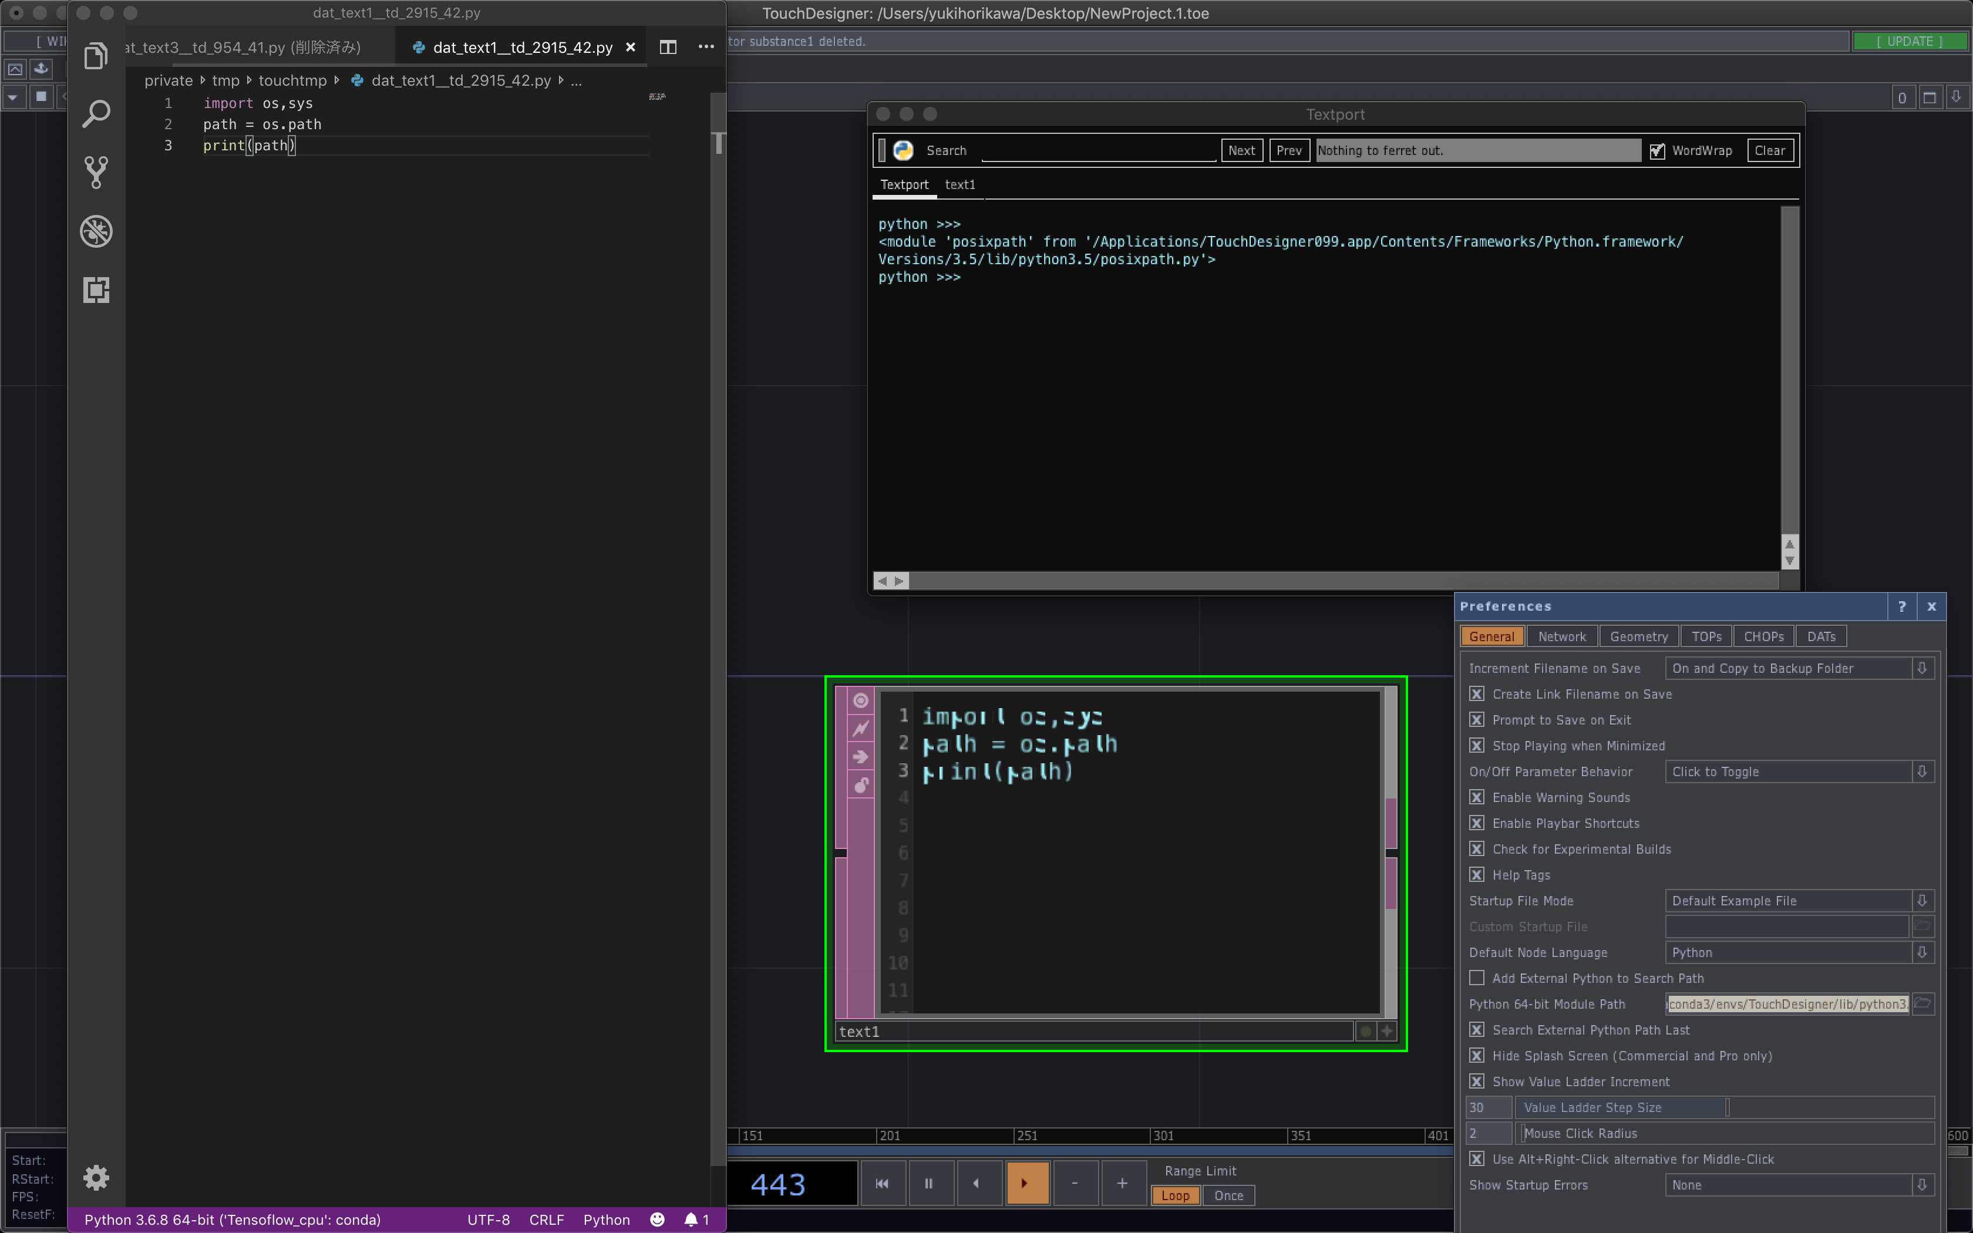Screen dimensions: 1973x1233
Task: Open the Debug icon in activity bar
Action: [x=96, y=231]
